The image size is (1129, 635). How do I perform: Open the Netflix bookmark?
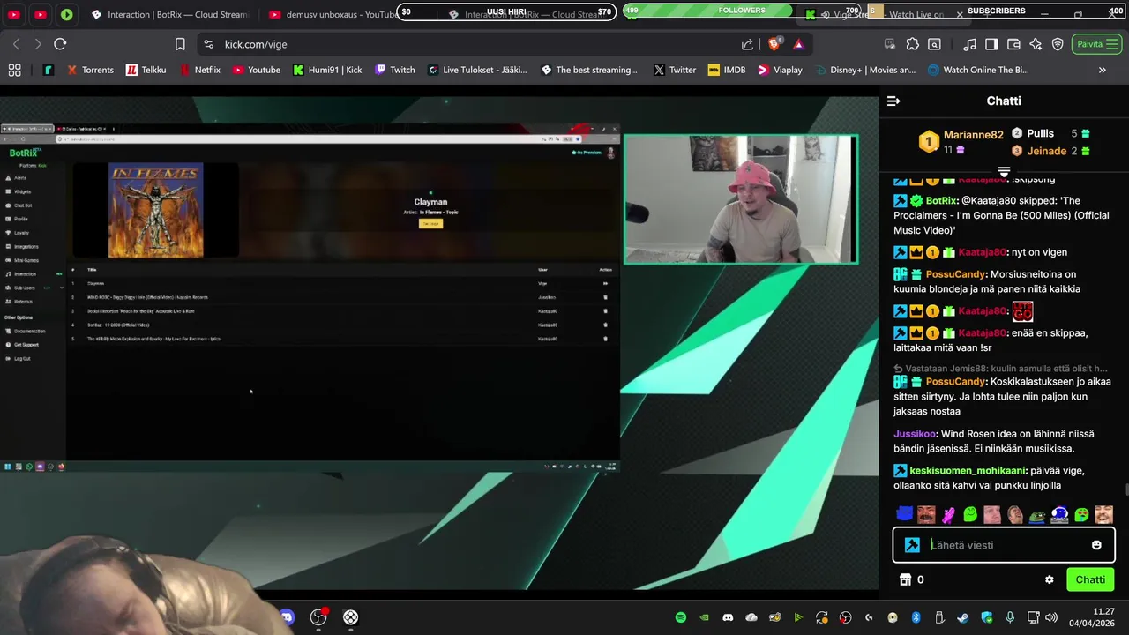199,70
